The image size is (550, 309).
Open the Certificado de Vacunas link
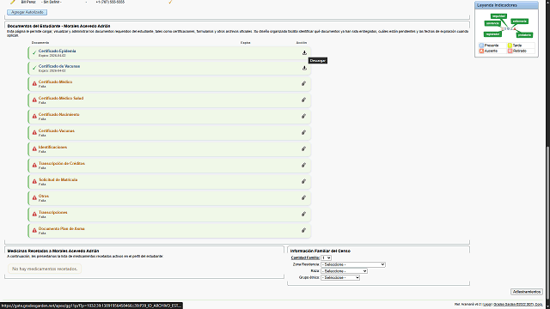coord(59,66)
